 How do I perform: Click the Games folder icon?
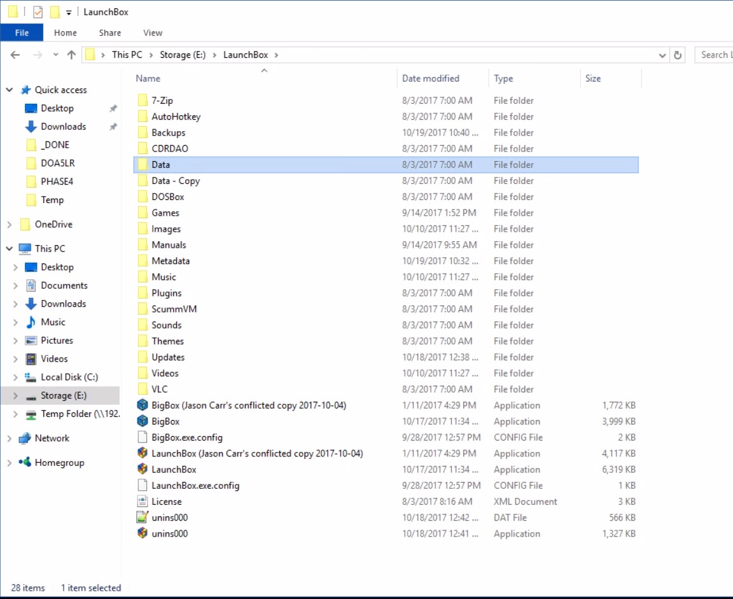click(143, 213)
